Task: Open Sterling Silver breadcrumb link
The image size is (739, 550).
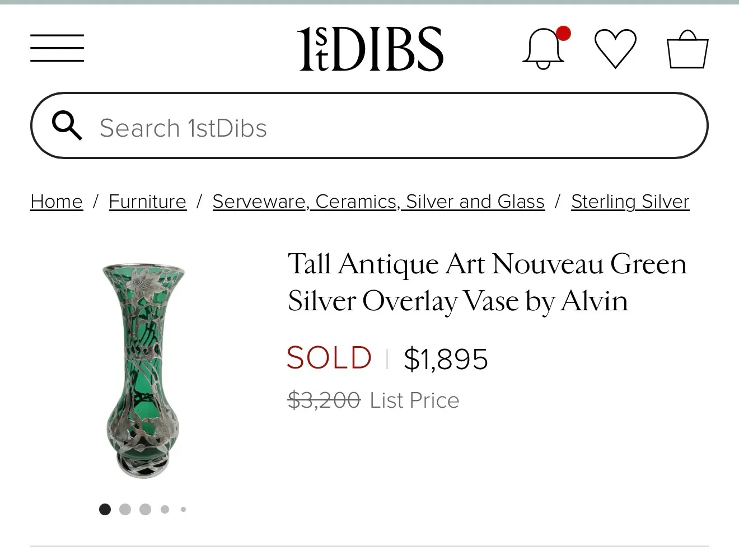Action: (630, 202)
